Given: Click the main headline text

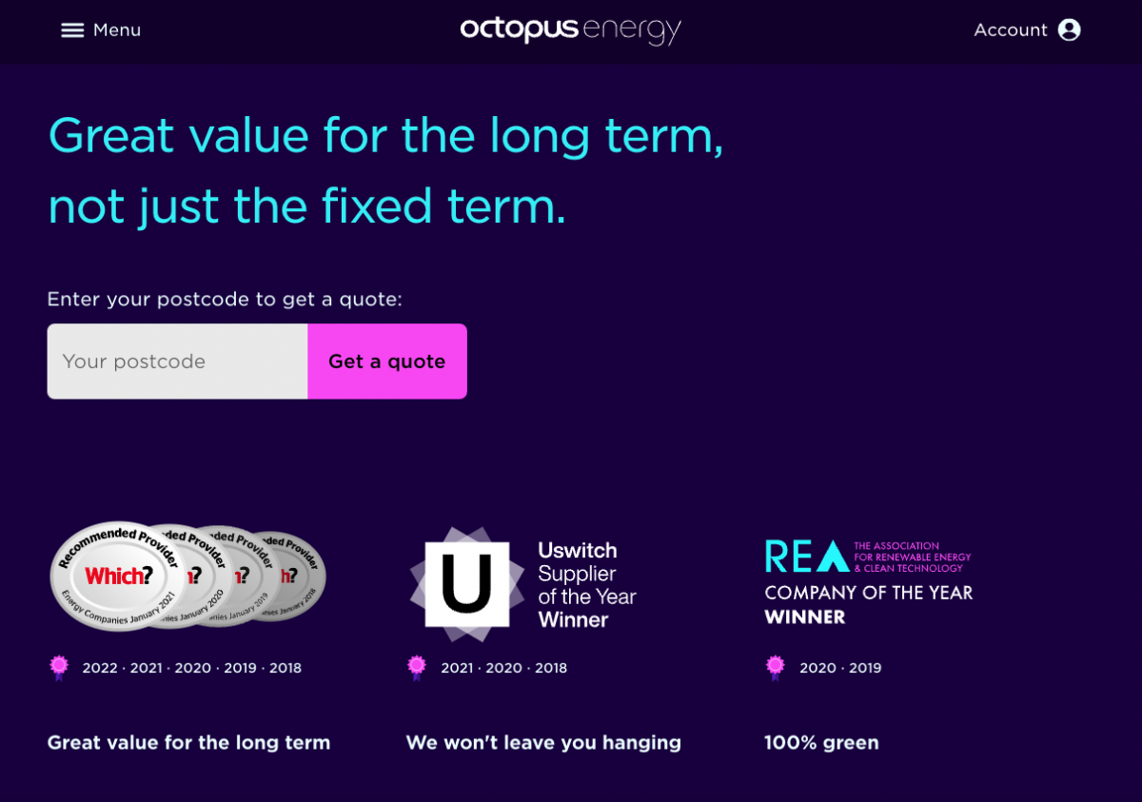Looking at the screenshot, I should pos(384,171).
